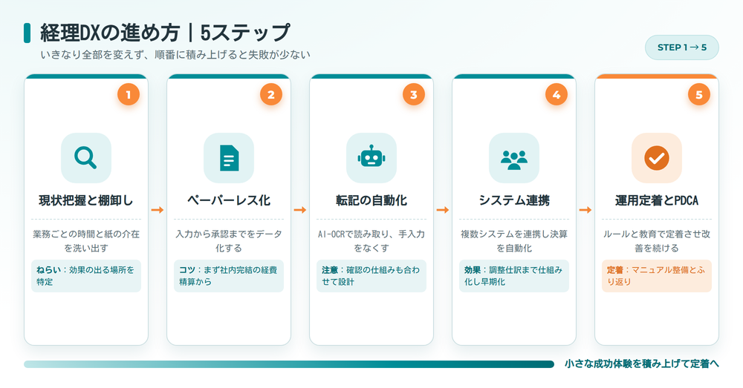
Task: Click the subtitle いきなり全部を変えず、順番に積み上げると失敗が少ない
Action: tap(175, 55)
